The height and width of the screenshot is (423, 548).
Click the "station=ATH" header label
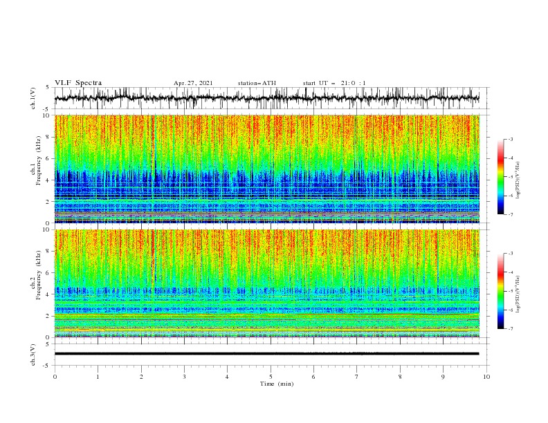[x=257, y=83]
